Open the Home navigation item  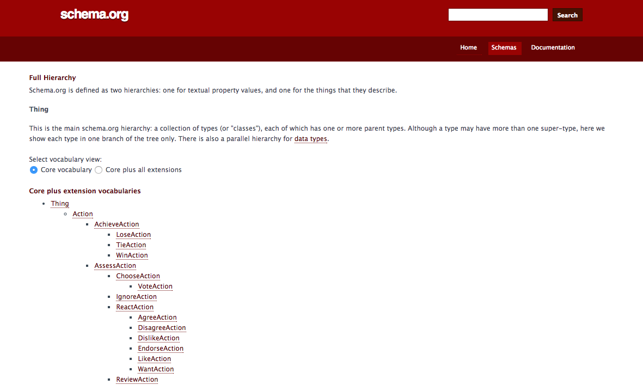pyautogui.click(x=468, y=47)
